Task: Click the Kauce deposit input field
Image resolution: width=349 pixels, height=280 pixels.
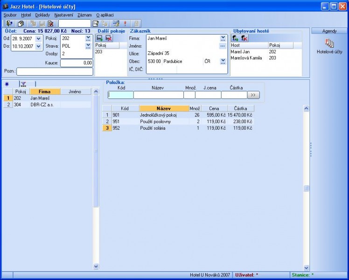Action: 76,63
